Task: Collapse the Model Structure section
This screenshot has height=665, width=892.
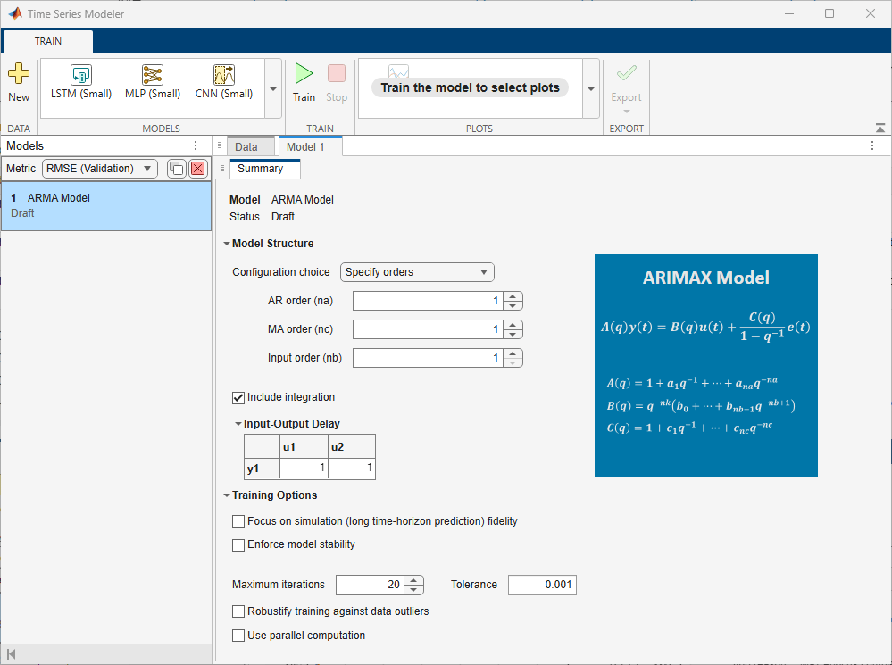Action: (227, 243)
